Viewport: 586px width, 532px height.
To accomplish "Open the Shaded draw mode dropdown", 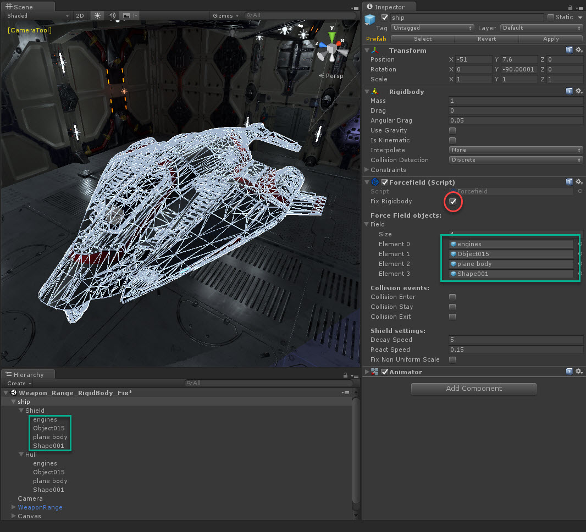I will (x=38, y=16).
